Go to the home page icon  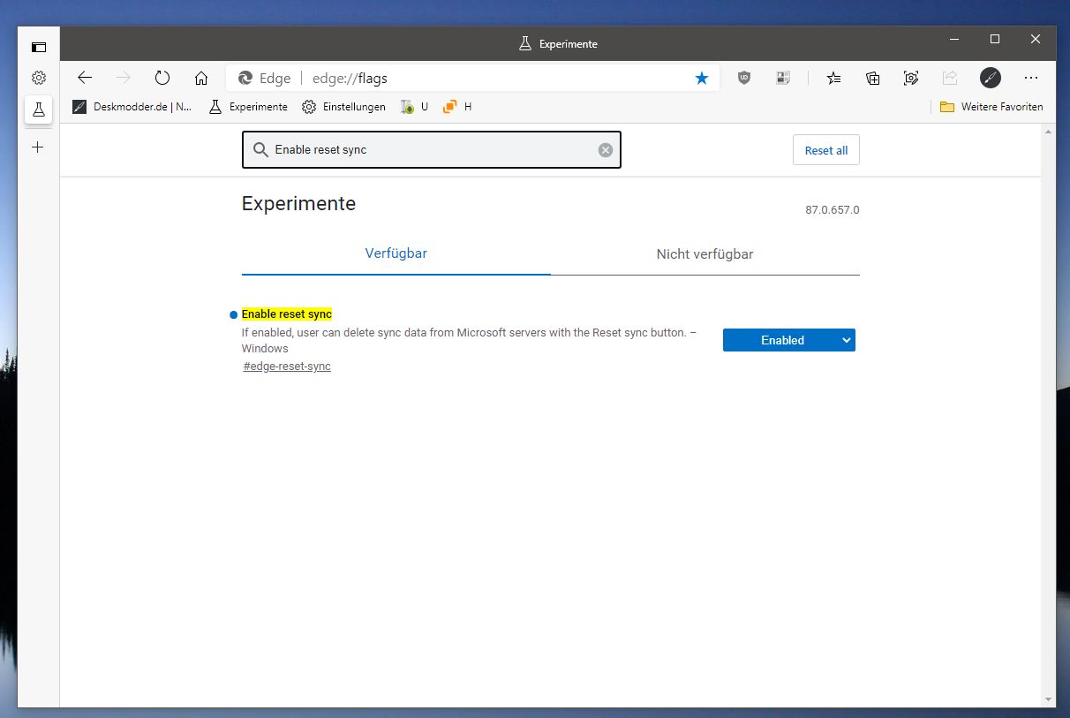201,78
